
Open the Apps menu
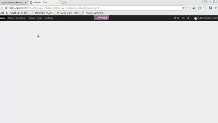[x=40, y=18]
